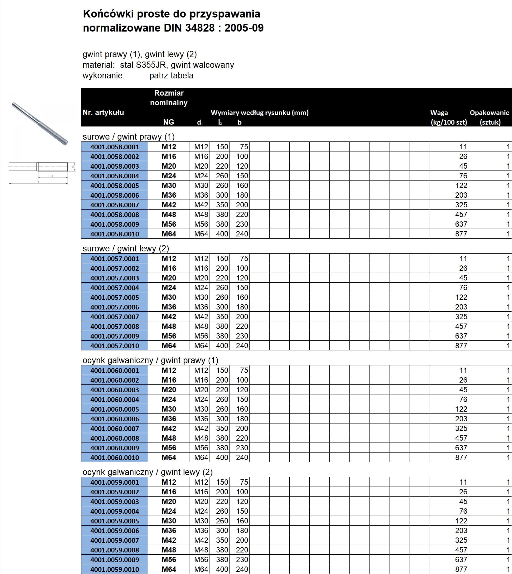Click bold M36 cell in row 4001.0060.0006
Image resolution: width=512 pixels, height=574 pixels.
click(169, 419)
